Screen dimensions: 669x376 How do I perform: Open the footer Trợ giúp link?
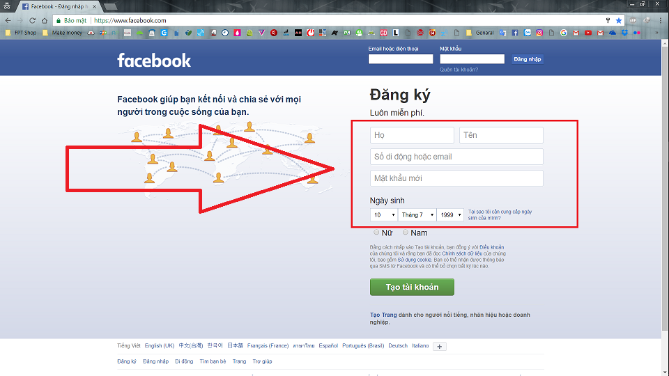[262, 361]
